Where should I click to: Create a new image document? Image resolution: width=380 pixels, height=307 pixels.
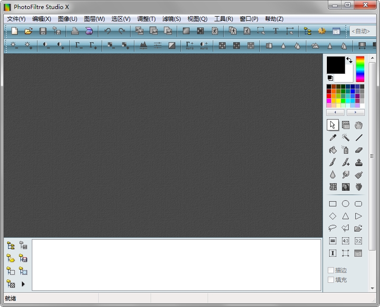(x=15, y=31)
